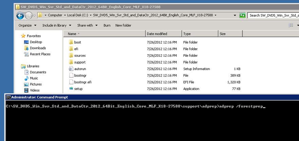This screenshot has width=299, height=141.
Task: Open the Organize menu
Action: [27, 25]
